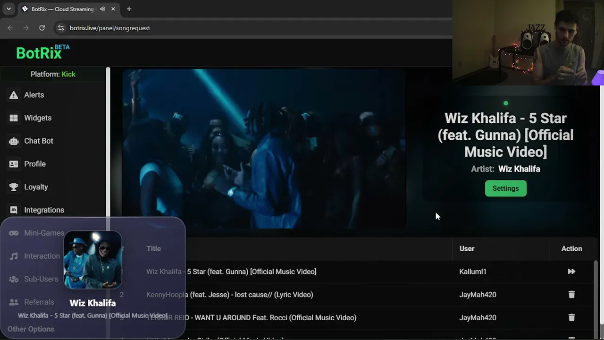Open the song request Settings button
Screen dimensions: 604x340
[x=505, y=188]
